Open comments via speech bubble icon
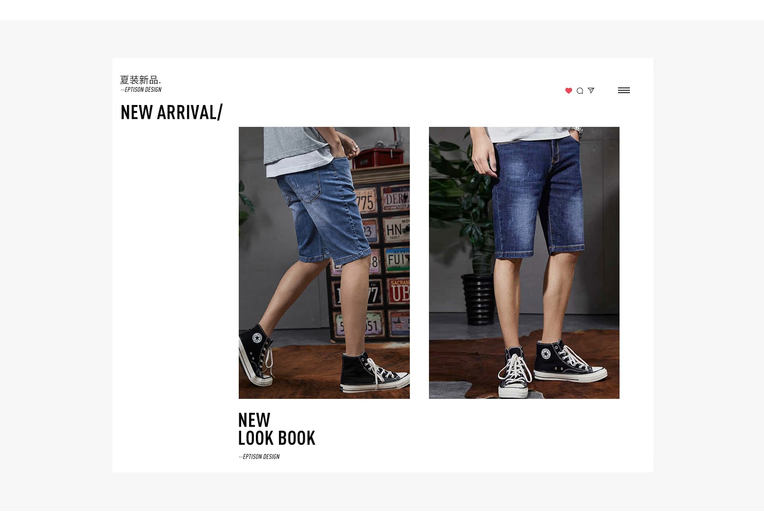Image resolution: width=764 pixels, height=517 pixels. [580, 91]
